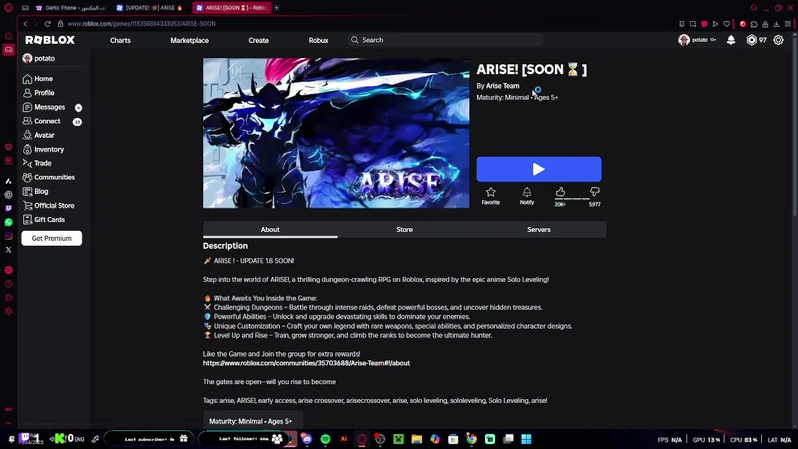
Task: Open Spotify from the taskbar
Action: pos(325,439)
